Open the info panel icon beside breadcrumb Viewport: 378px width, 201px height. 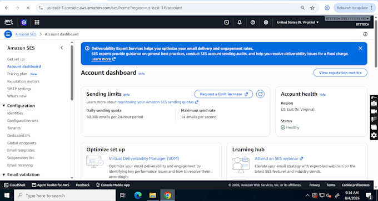click(365, 34)
